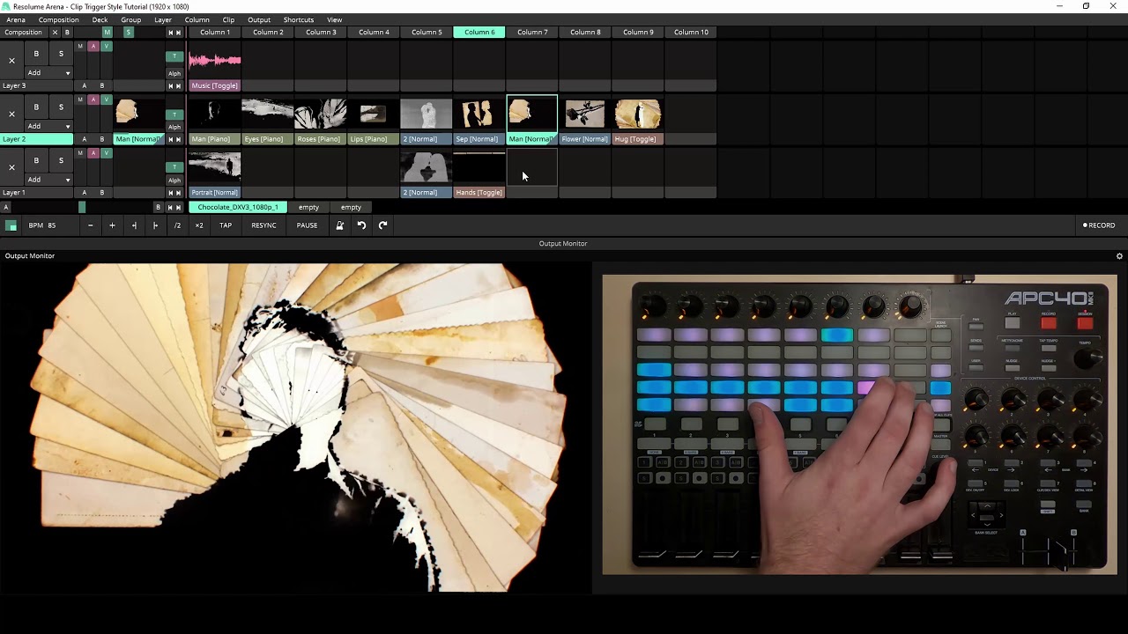Image resolution: width=1128 pixels, height=634 pixels.
Task: Start recording with RECORD button
Action: coord(1099,225)
